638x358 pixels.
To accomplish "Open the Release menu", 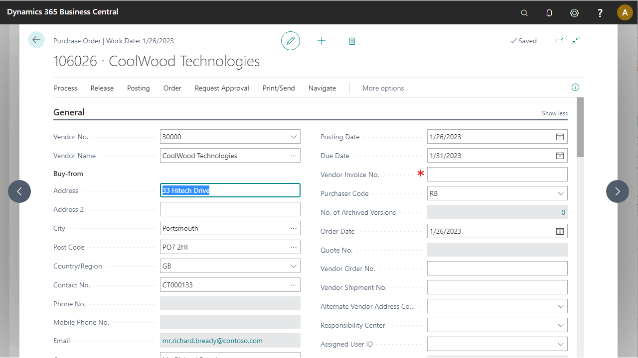I will [102, 88].
